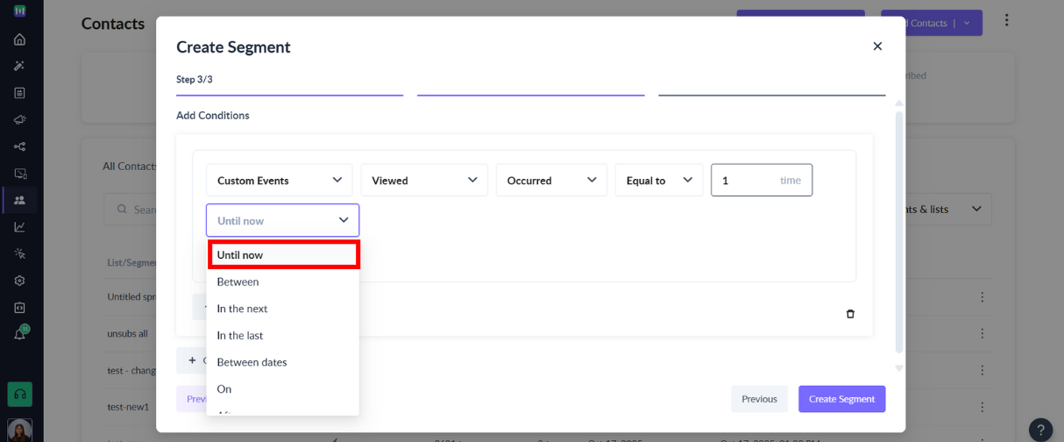The width and height of the screenshot is (1064, 442).
Task: Open the notifications bell icon
Action: pos(20,334)
